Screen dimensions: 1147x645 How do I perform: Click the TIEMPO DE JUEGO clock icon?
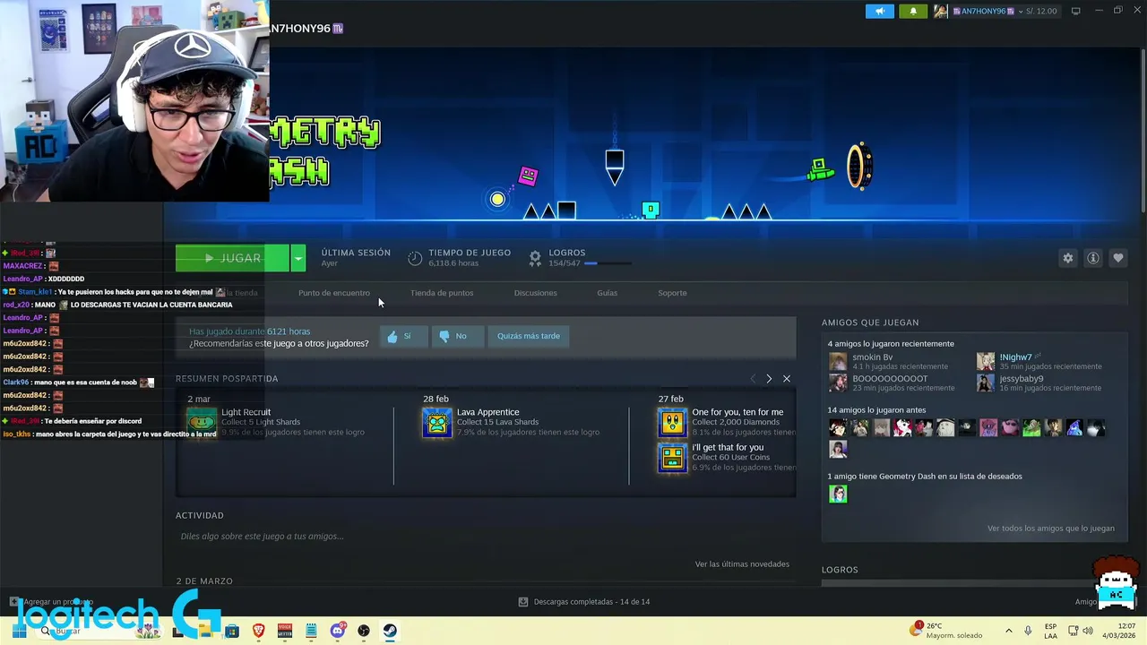pyautogui.click(x=415, y=258)
